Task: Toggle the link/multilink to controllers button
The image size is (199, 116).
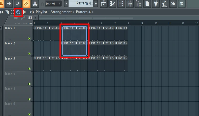Action: coord(26,4)
